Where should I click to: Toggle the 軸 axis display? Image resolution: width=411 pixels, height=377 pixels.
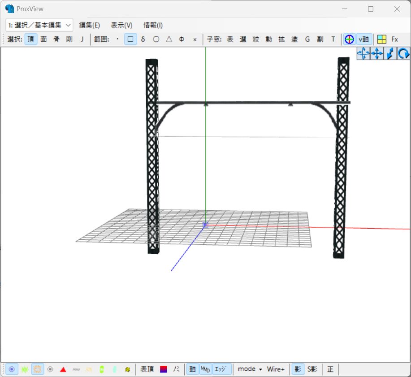point(192,369)
